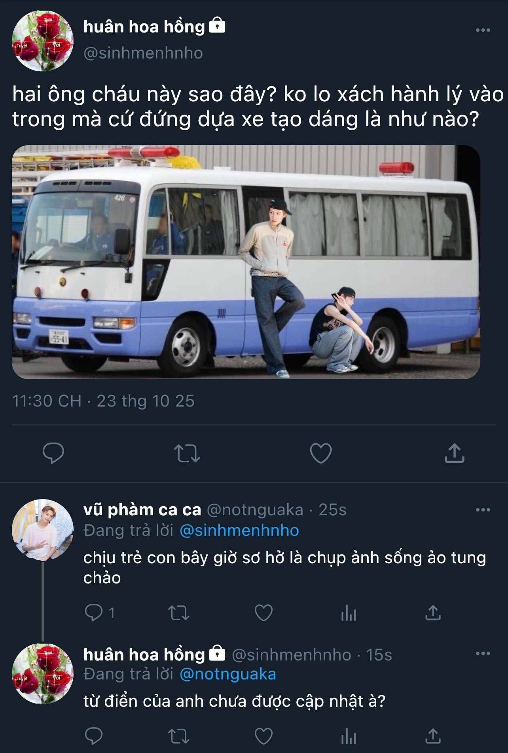Open more options on vũ phàm ca ca's reply

(x=483, y=510)
